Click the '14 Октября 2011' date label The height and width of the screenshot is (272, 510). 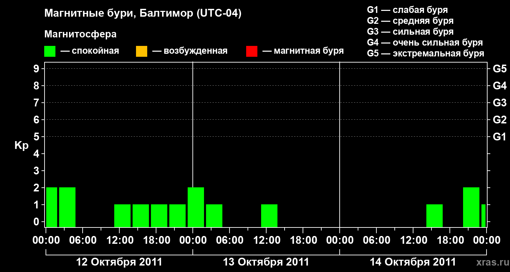pyautogui.click(x=413, y=262)
